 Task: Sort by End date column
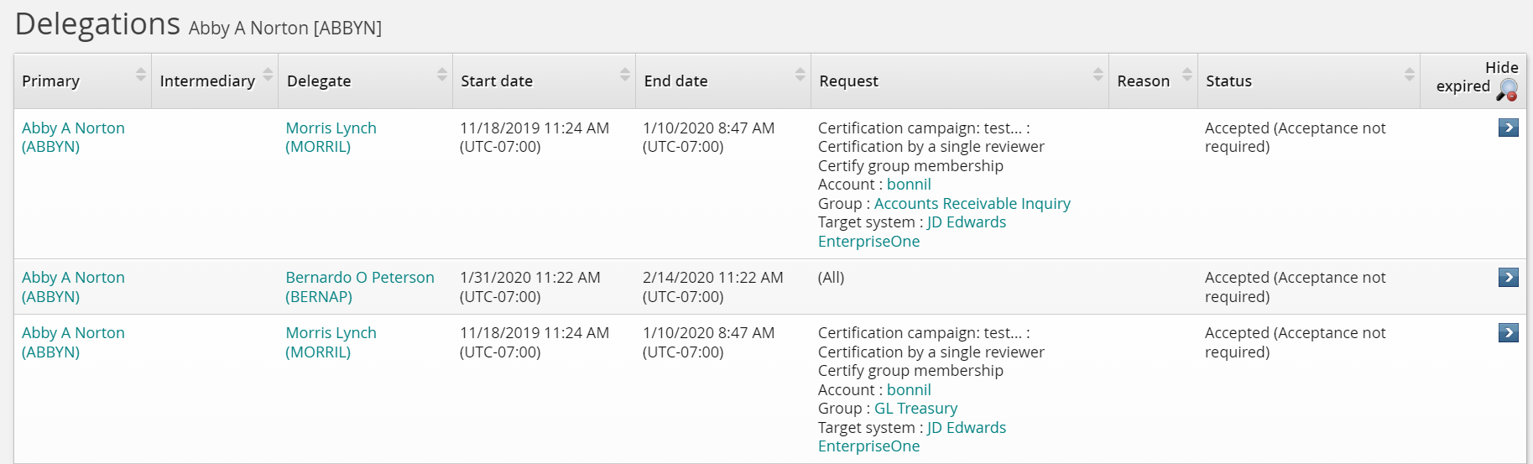pos(800,75)
